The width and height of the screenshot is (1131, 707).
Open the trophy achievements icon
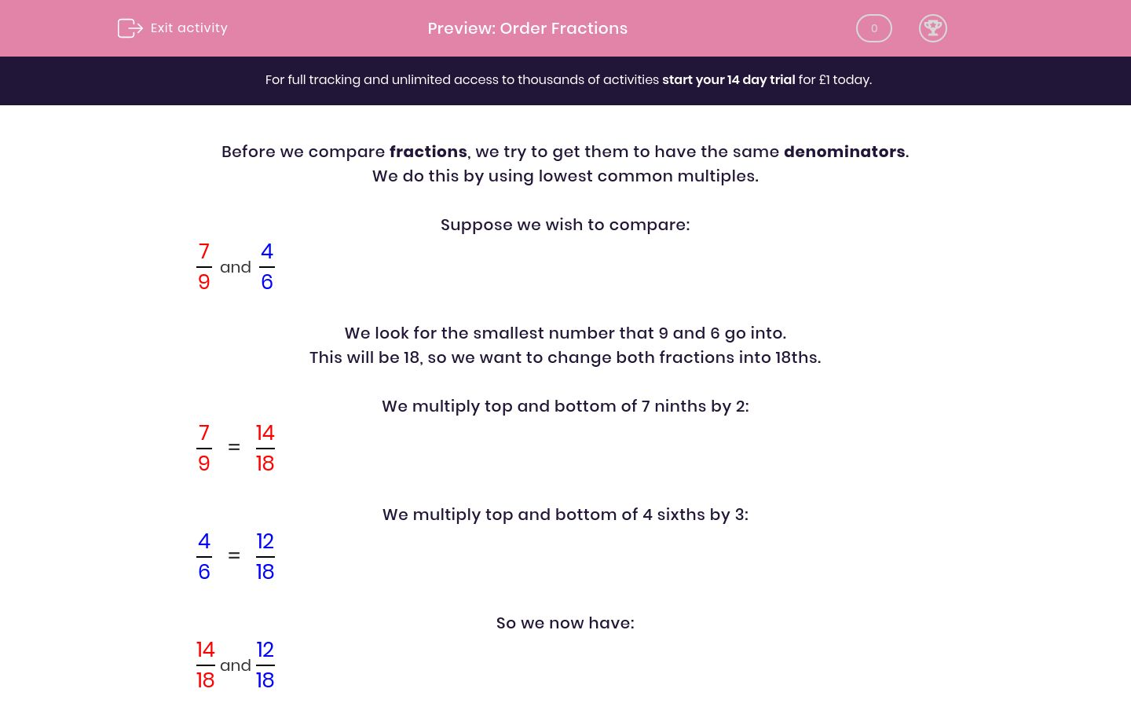932,28
